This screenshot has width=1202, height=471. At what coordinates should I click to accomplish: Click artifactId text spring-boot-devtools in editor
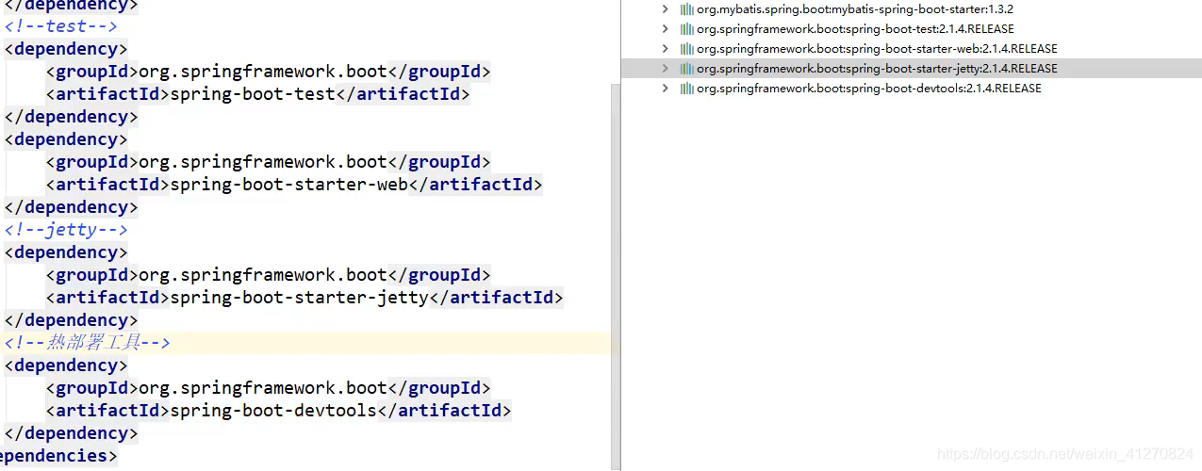pos(273,411)
